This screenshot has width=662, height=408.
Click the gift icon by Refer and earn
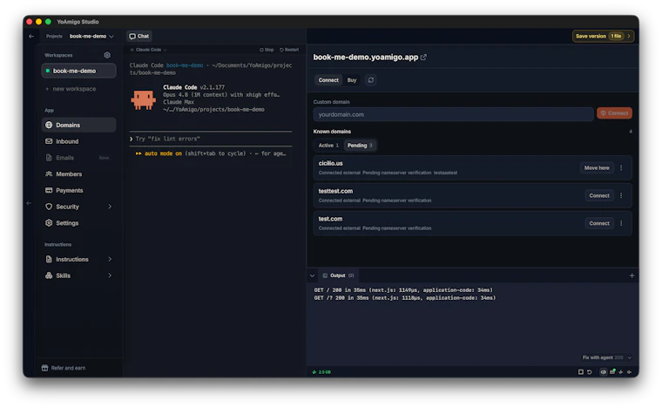tap(44, 368)
